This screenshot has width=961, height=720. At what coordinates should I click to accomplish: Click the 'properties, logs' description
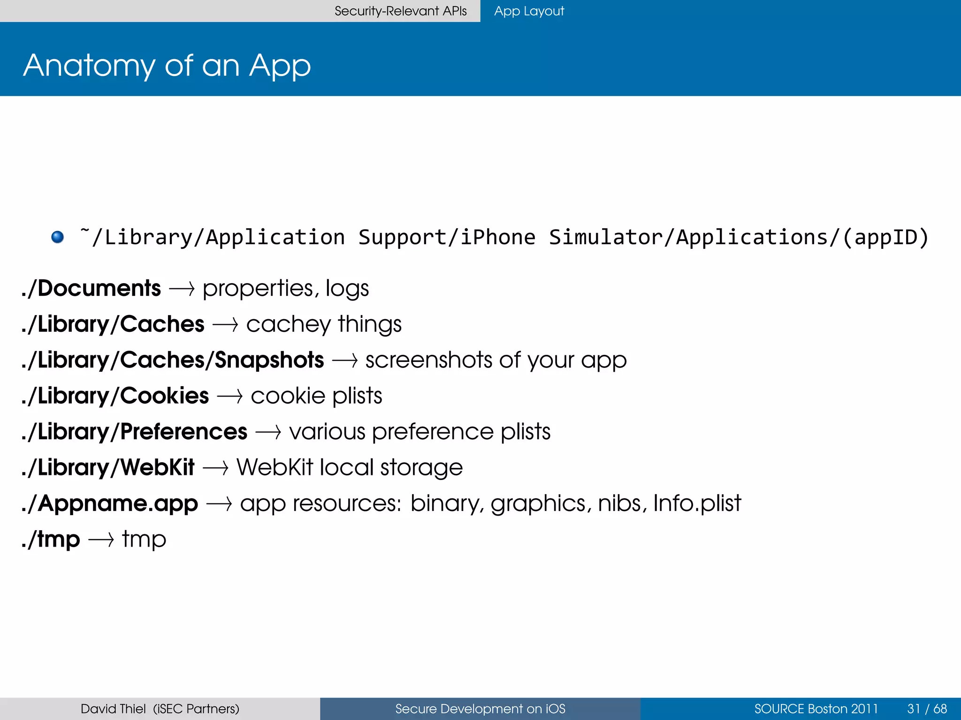tap(286, 288)
